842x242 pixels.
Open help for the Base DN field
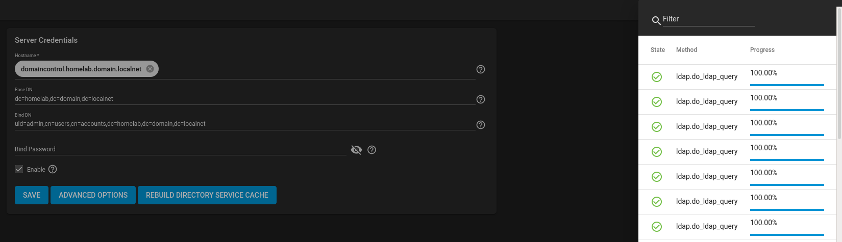(x=481, y=99)
